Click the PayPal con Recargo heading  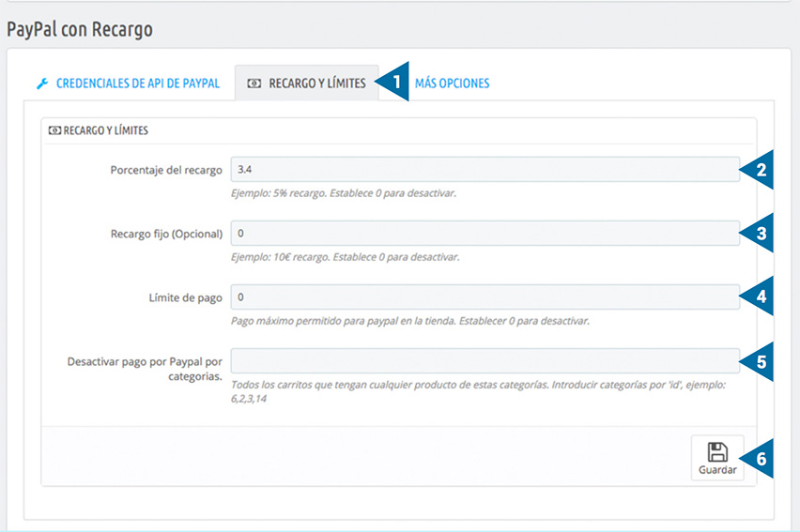80,30
